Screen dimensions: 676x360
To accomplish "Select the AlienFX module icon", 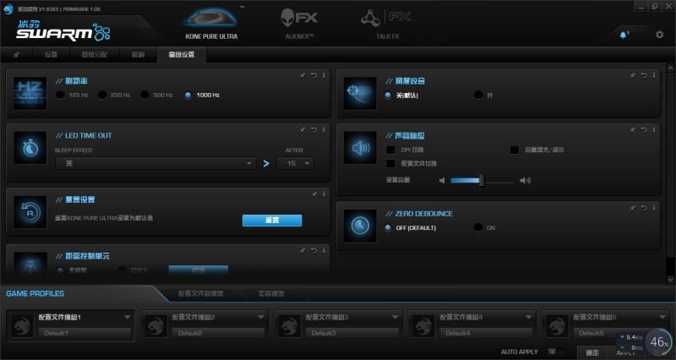I will tap(299, 19).
